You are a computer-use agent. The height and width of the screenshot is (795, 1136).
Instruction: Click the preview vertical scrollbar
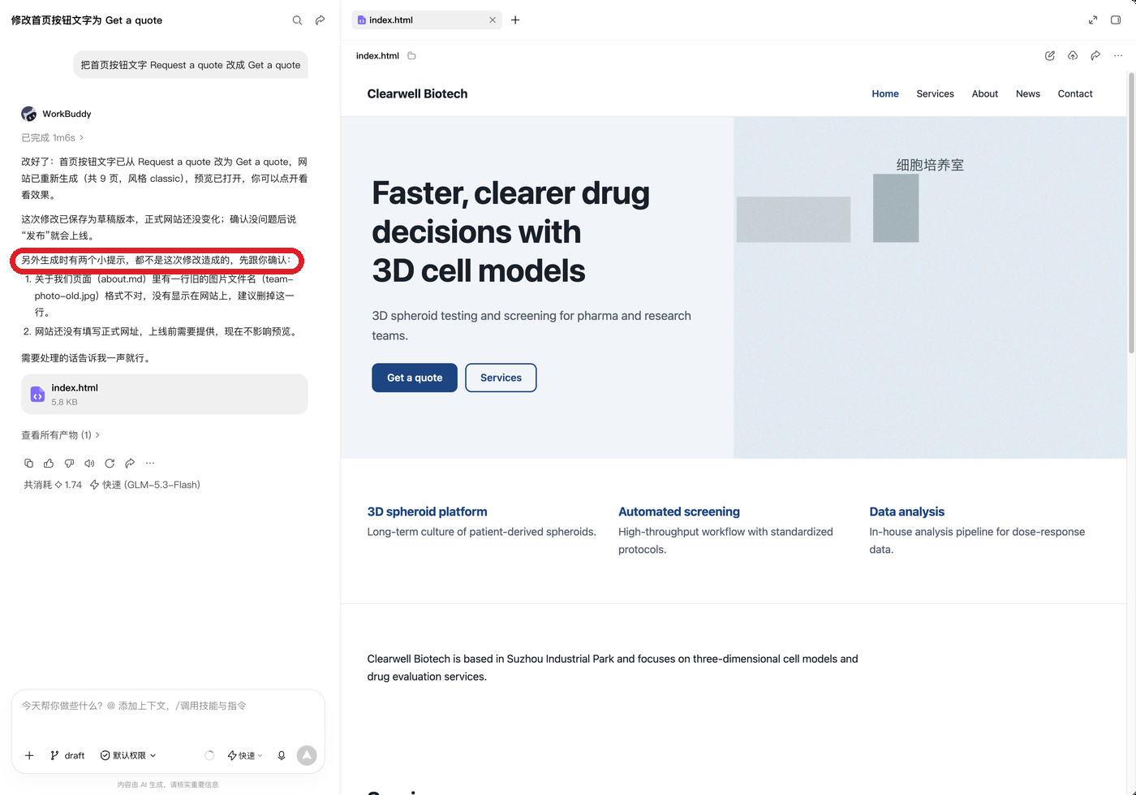pyautogui.click(x=1131, y=213)
